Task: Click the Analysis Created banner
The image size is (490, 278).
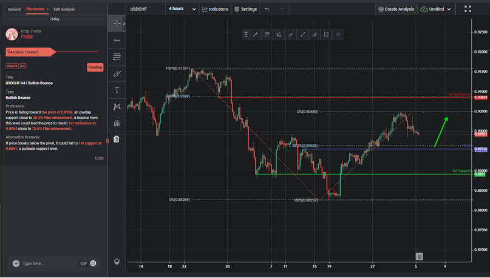Action: click(30, 52)
